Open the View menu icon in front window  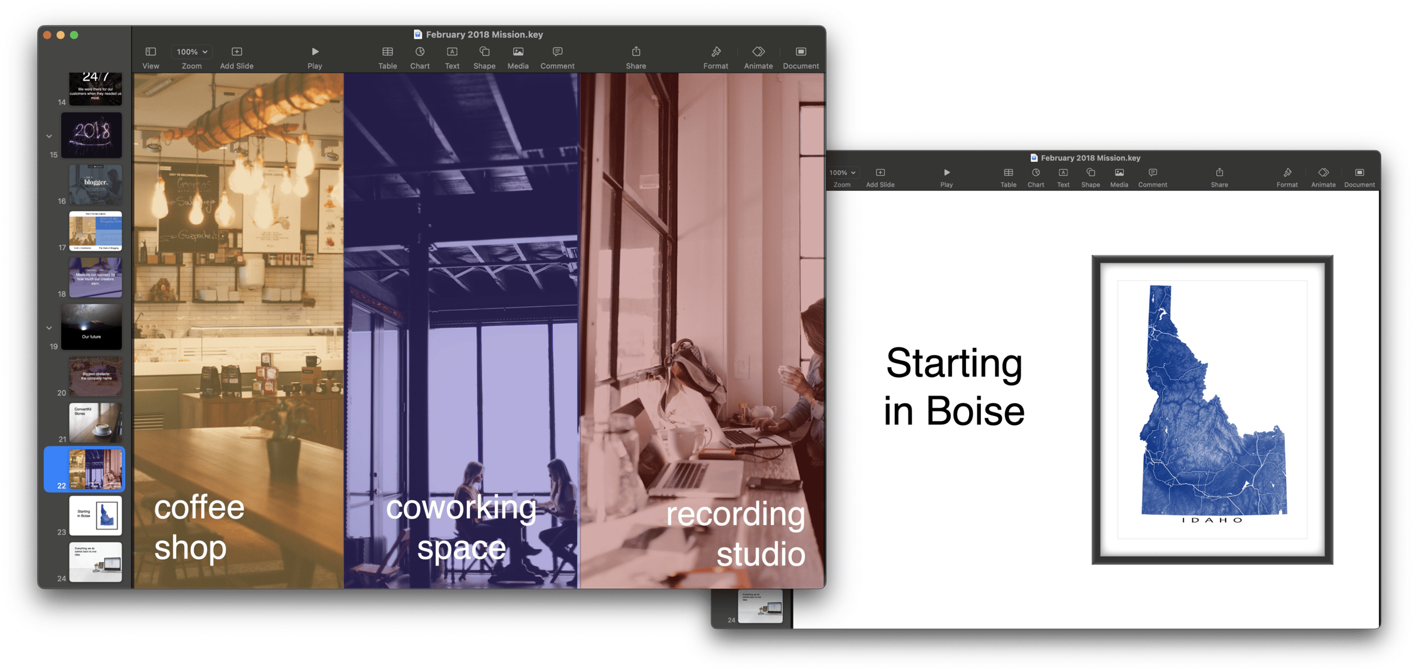(151, 52)
